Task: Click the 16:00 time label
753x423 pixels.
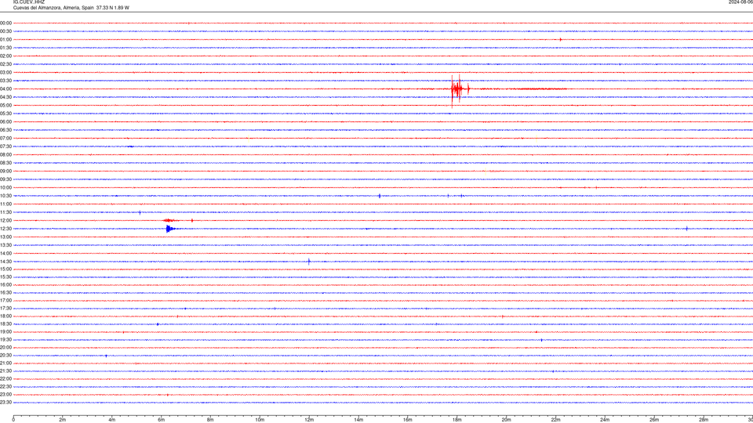Action: coord(5,285)
